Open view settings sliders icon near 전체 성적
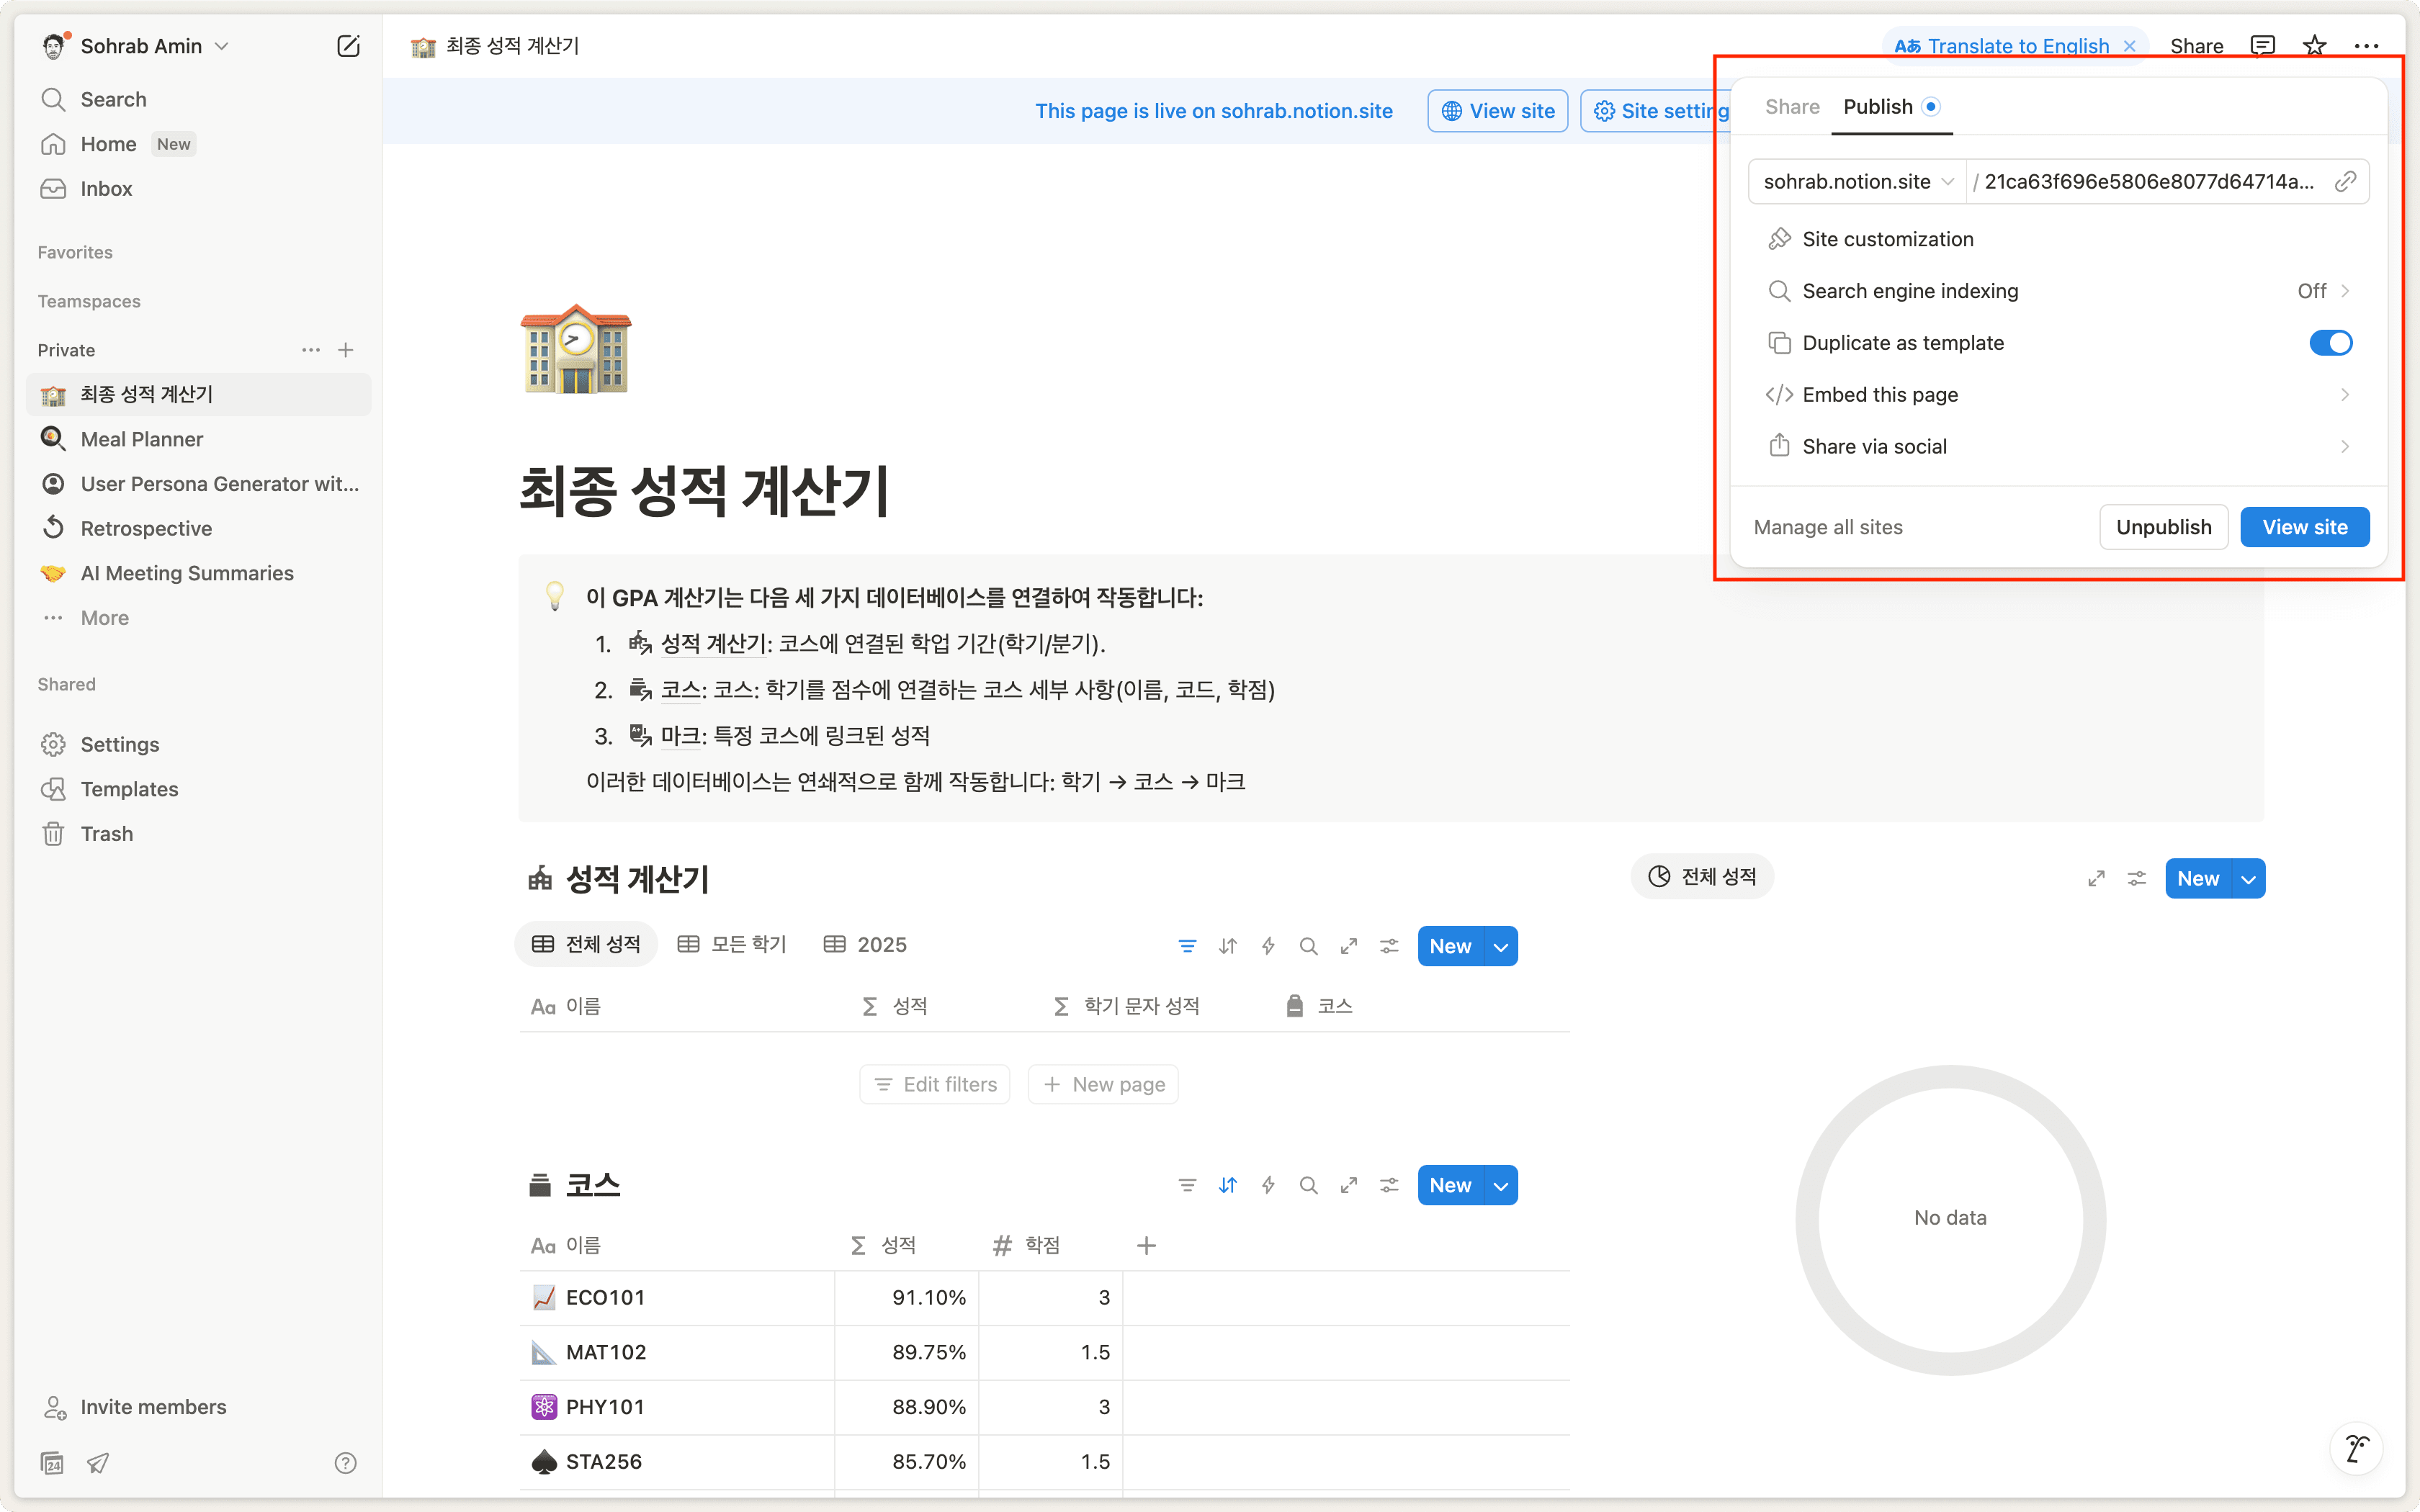This screenshot has height=1512, width=2420. [2137, 877]
